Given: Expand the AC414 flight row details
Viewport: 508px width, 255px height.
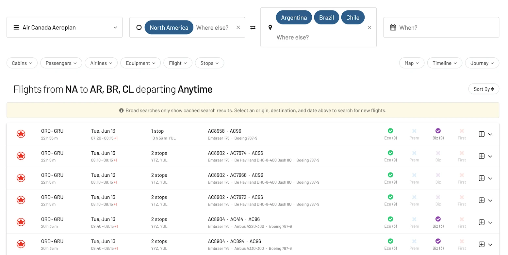Looking at the screenshot, I should point(490,223).
